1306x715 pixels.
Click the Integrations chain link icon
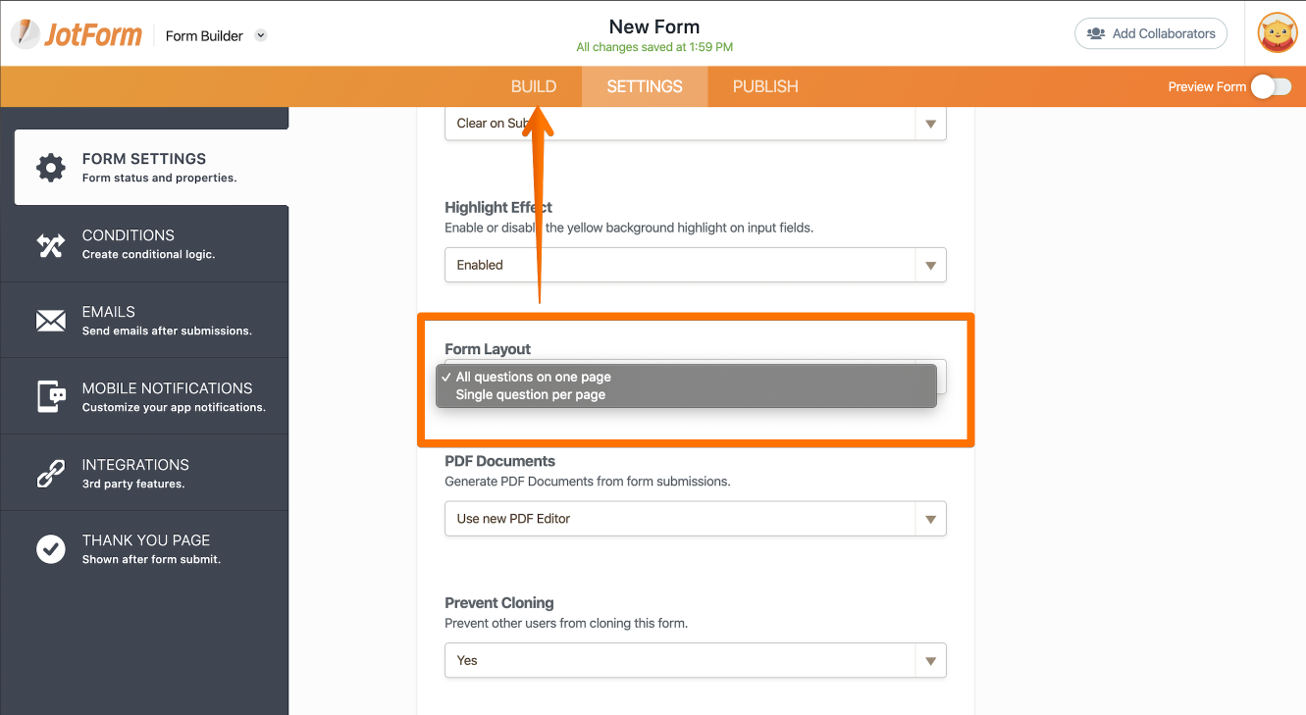point(51,474)
